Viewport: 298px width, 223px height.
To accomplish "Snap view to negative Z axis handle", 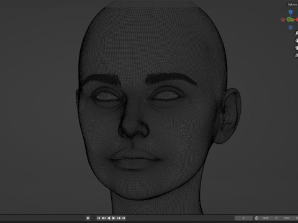I will (x=291, y=27).
